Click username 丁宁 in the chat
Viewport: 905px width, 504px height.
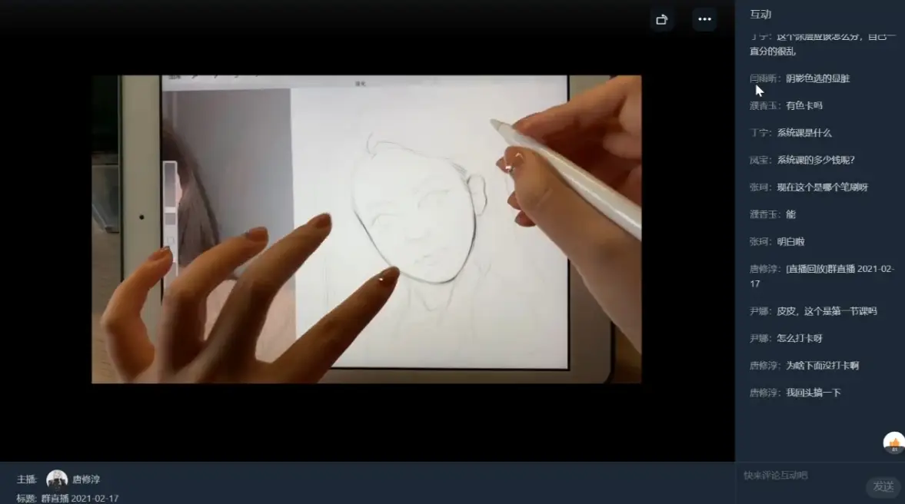[760, 132]
